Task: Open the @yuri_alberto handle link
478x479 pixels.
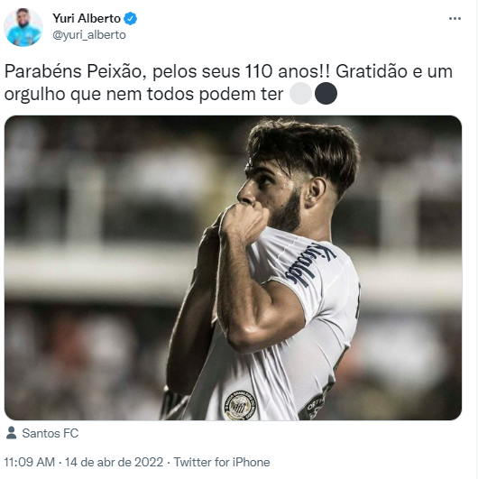Action: (89, 35)
